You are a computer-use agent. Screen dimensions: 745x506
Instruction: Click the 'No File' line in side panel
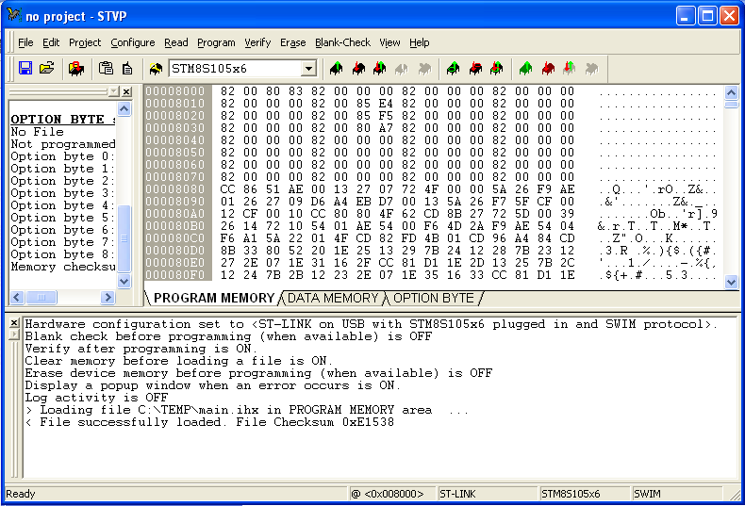[x=37, y=132]
